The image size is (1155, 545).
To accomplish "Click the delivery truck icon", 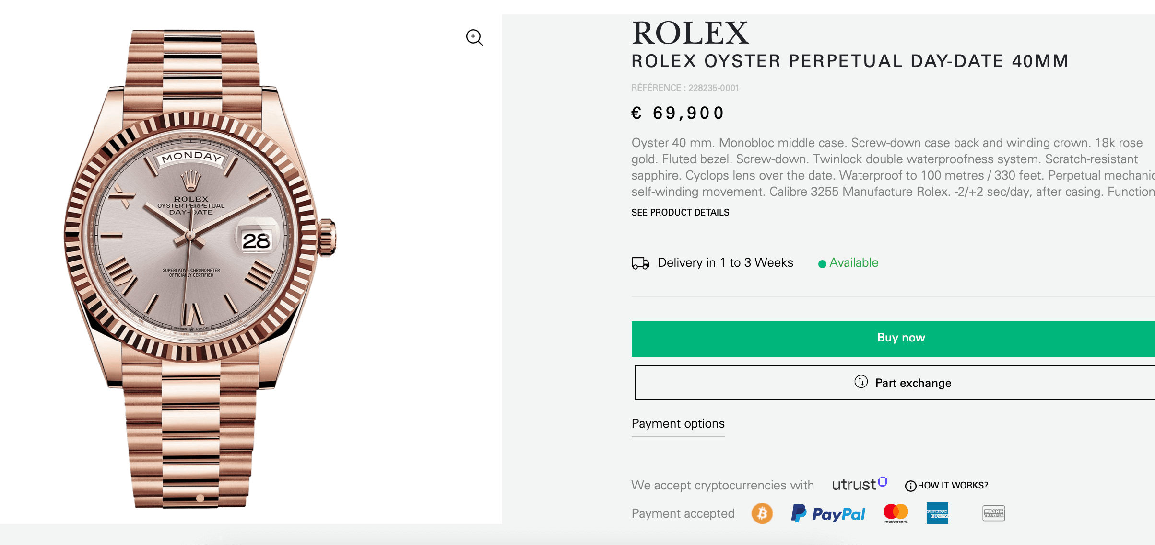I will pyautogui.click(x=640, y=263).
